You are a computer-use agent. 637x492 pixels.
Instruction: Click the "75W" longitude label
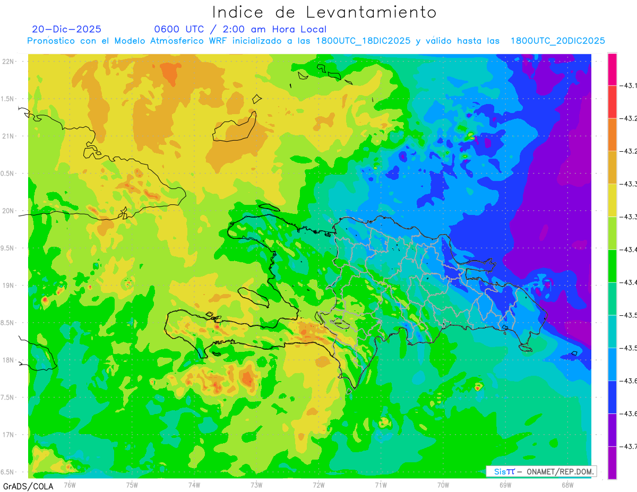132,485
